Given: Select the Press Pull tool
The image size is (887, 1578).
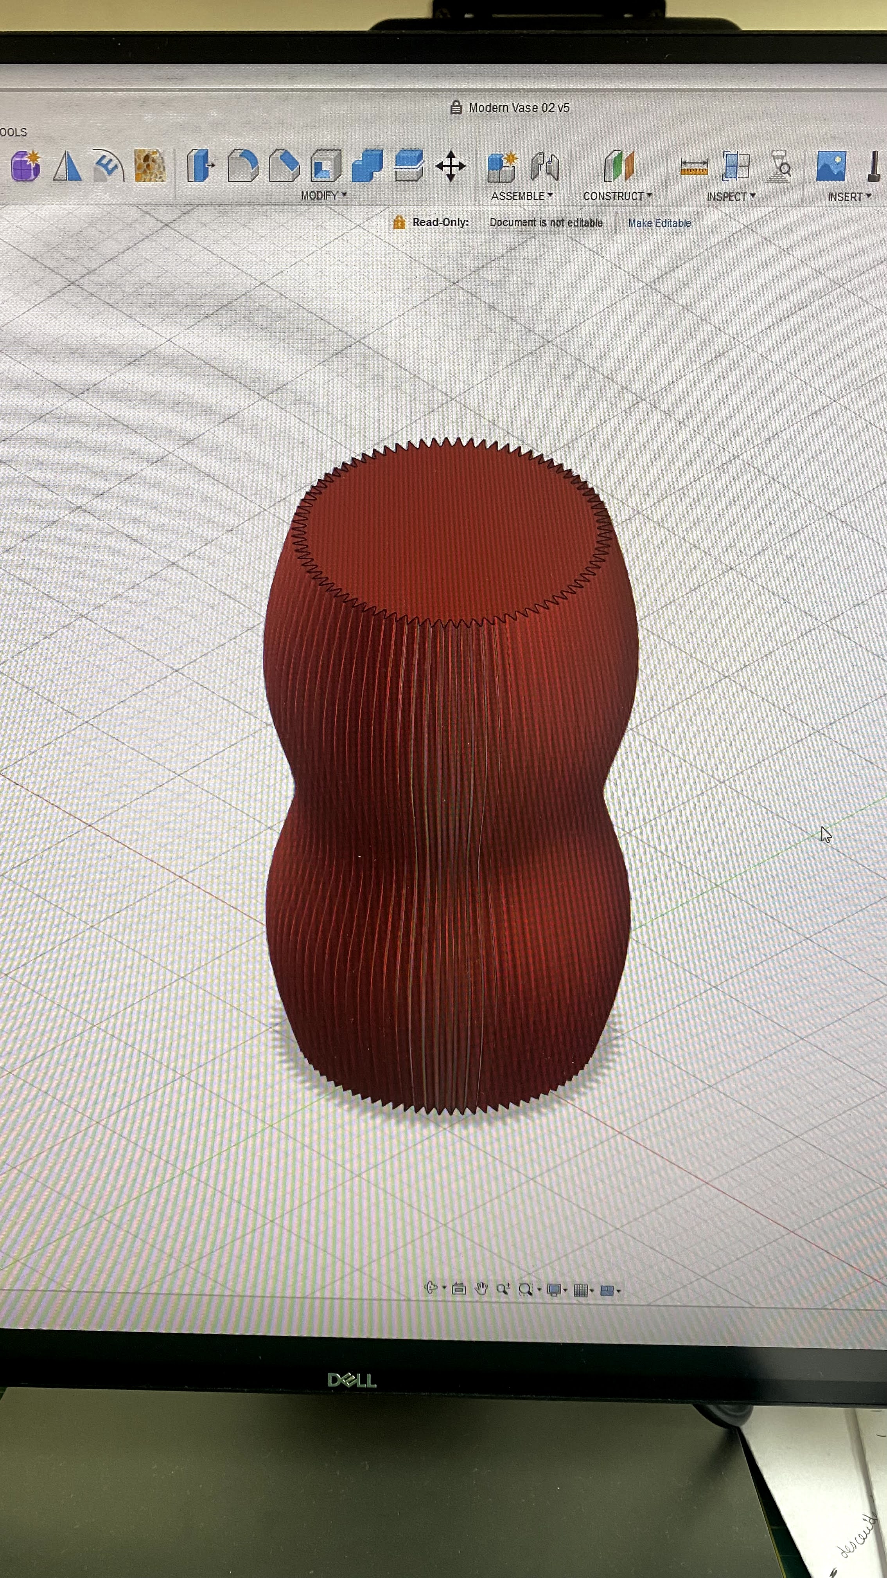Looking at the screenshot, I should pos(200,166).
